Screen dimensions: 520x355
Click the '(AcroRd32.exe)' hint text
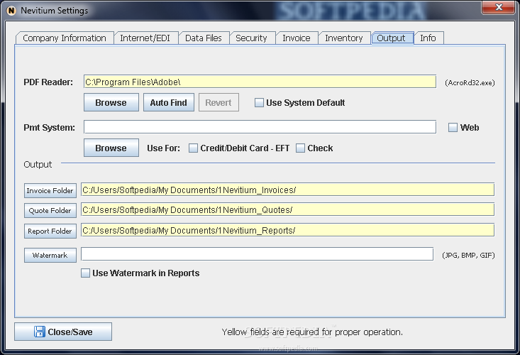pos(470,82)
